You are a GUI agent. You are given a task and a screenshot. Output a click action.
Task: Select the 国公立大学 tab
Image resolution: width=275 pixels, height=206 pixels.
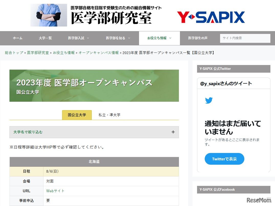(x=77, y=115)
